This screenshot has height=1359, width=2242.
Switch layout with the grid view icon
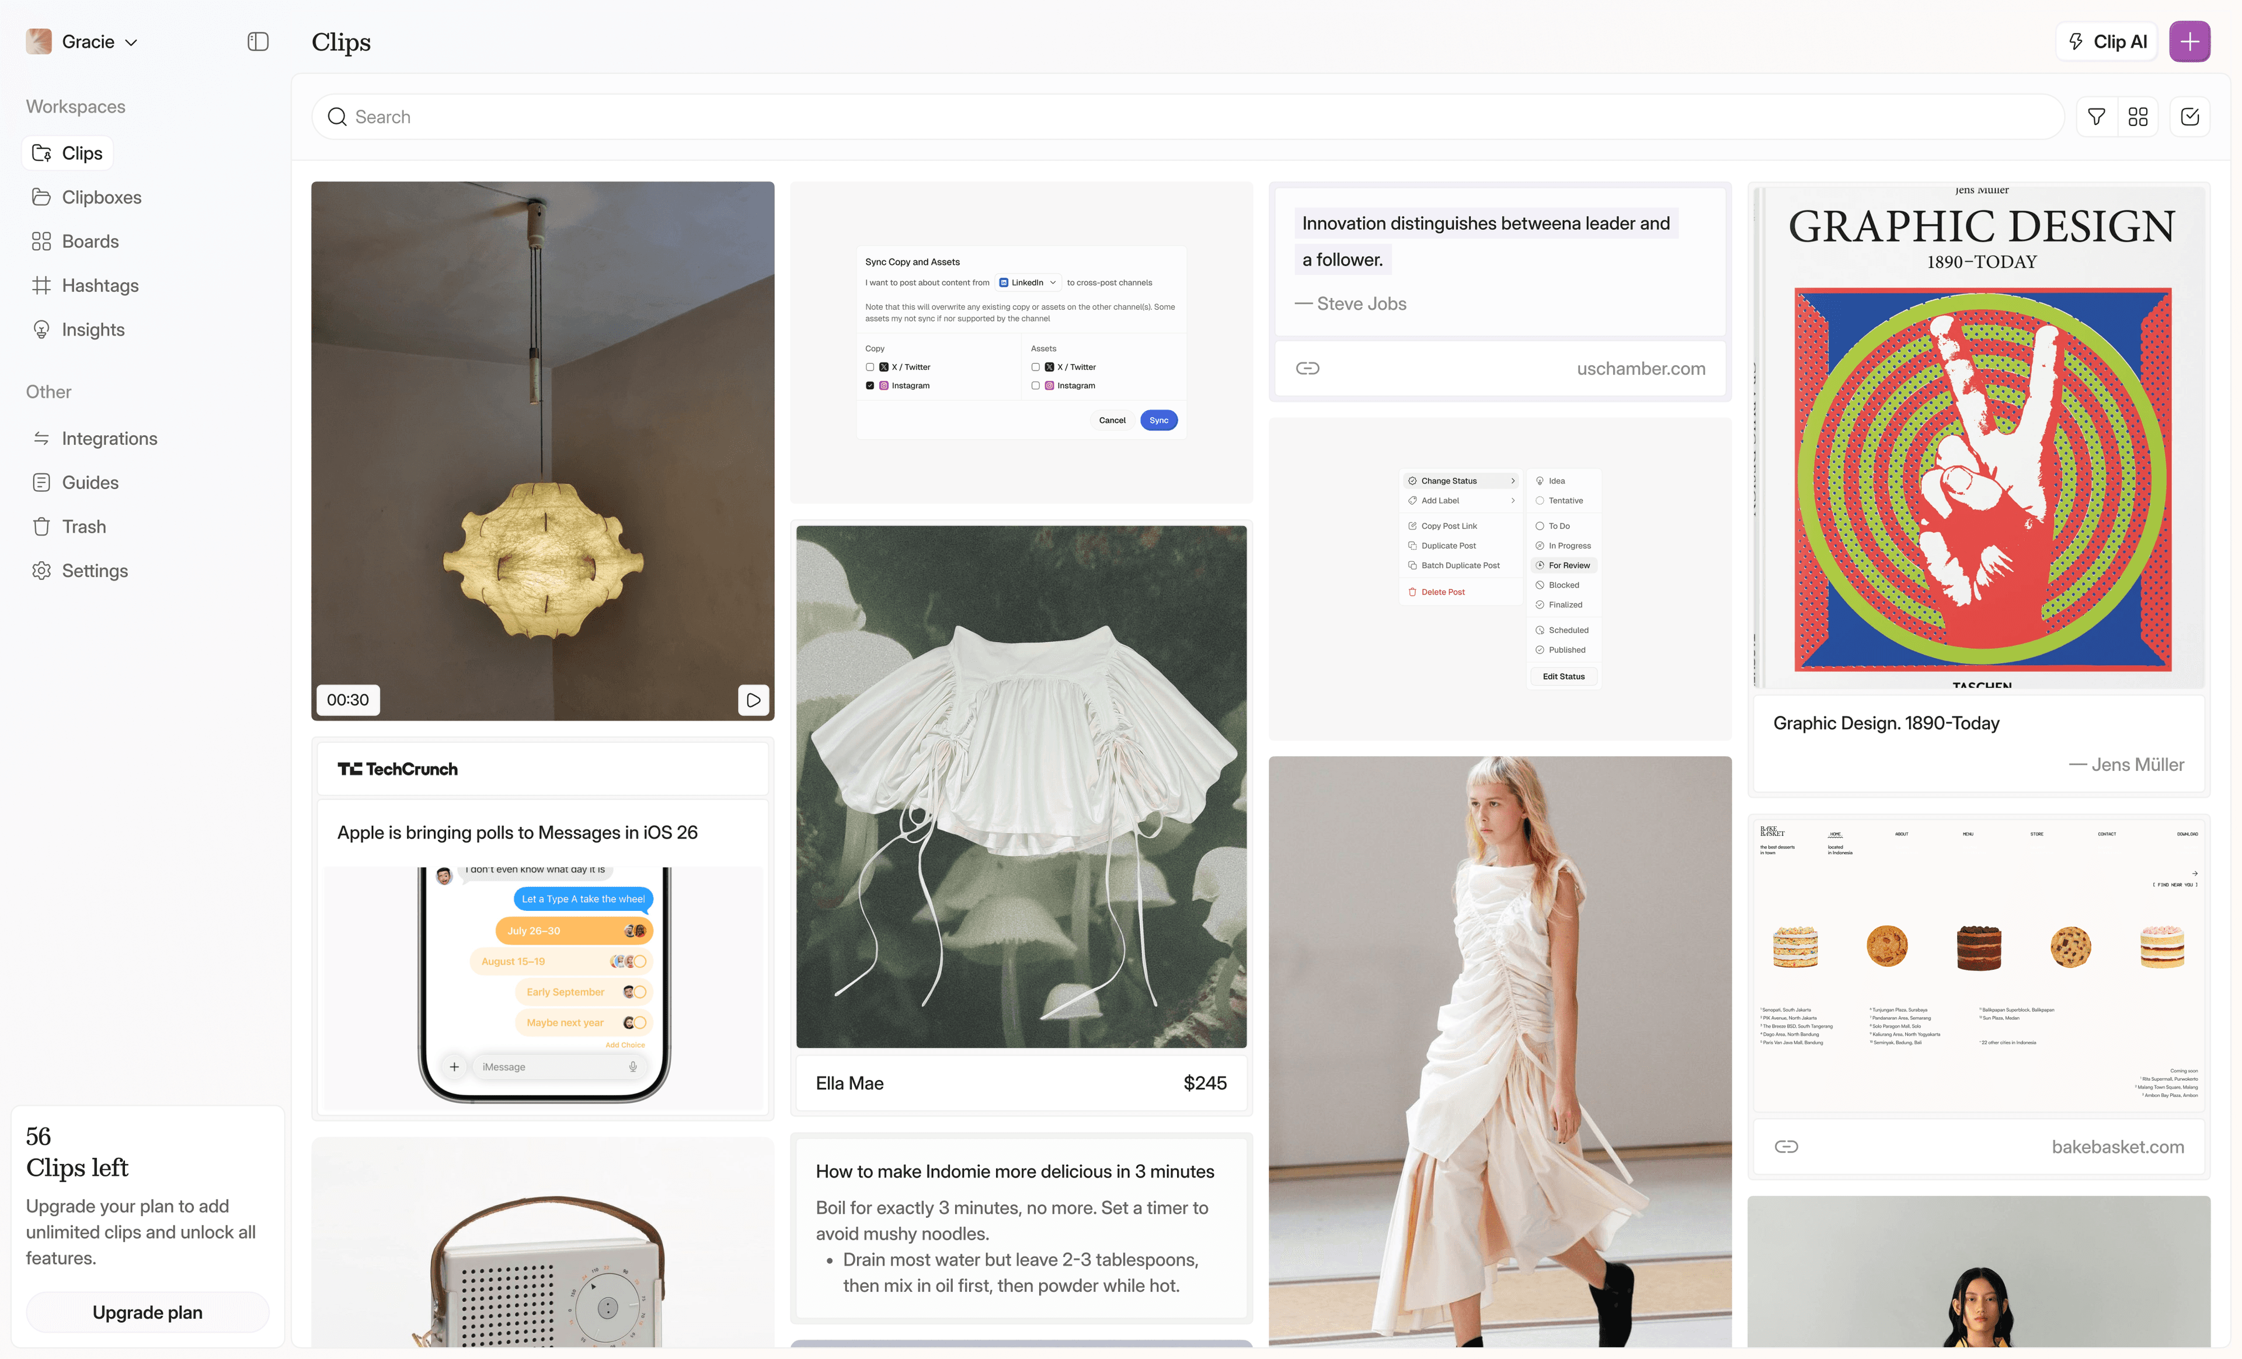(2137, 117)
